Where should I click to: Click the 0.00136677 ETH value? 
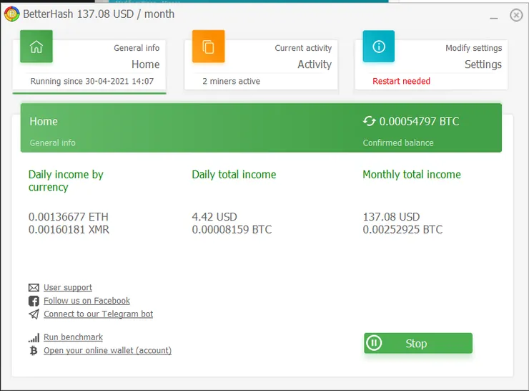(x=69, y=216)
